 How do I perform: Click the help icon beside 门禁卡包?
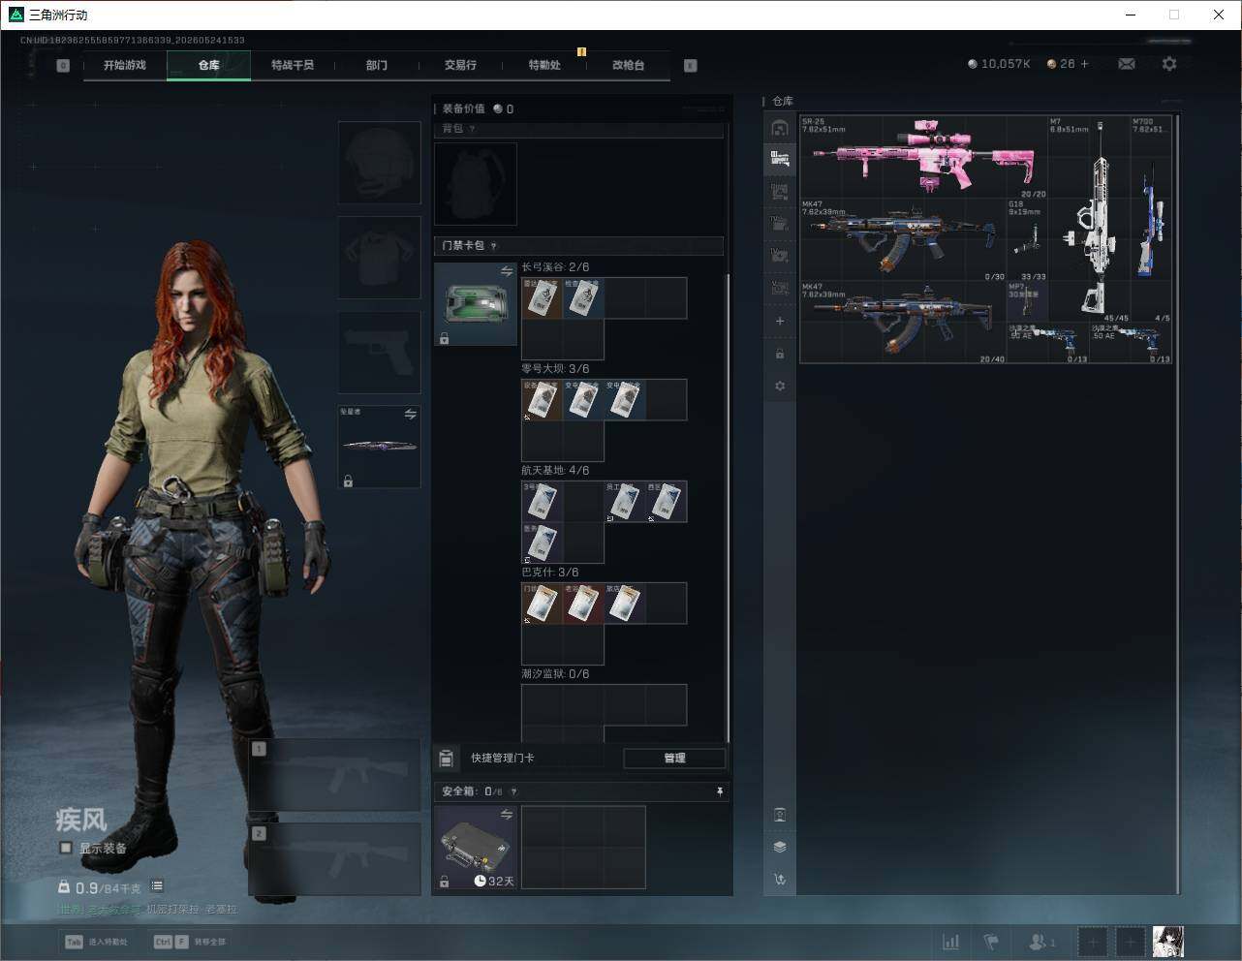pos(493,246)
